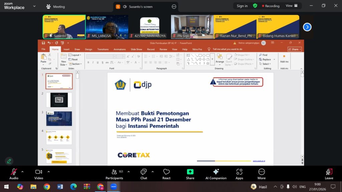Viewport: 342px width, 192px height.
Task: Open the Zoom Chat panel
Action: click(x=144, y=173)
